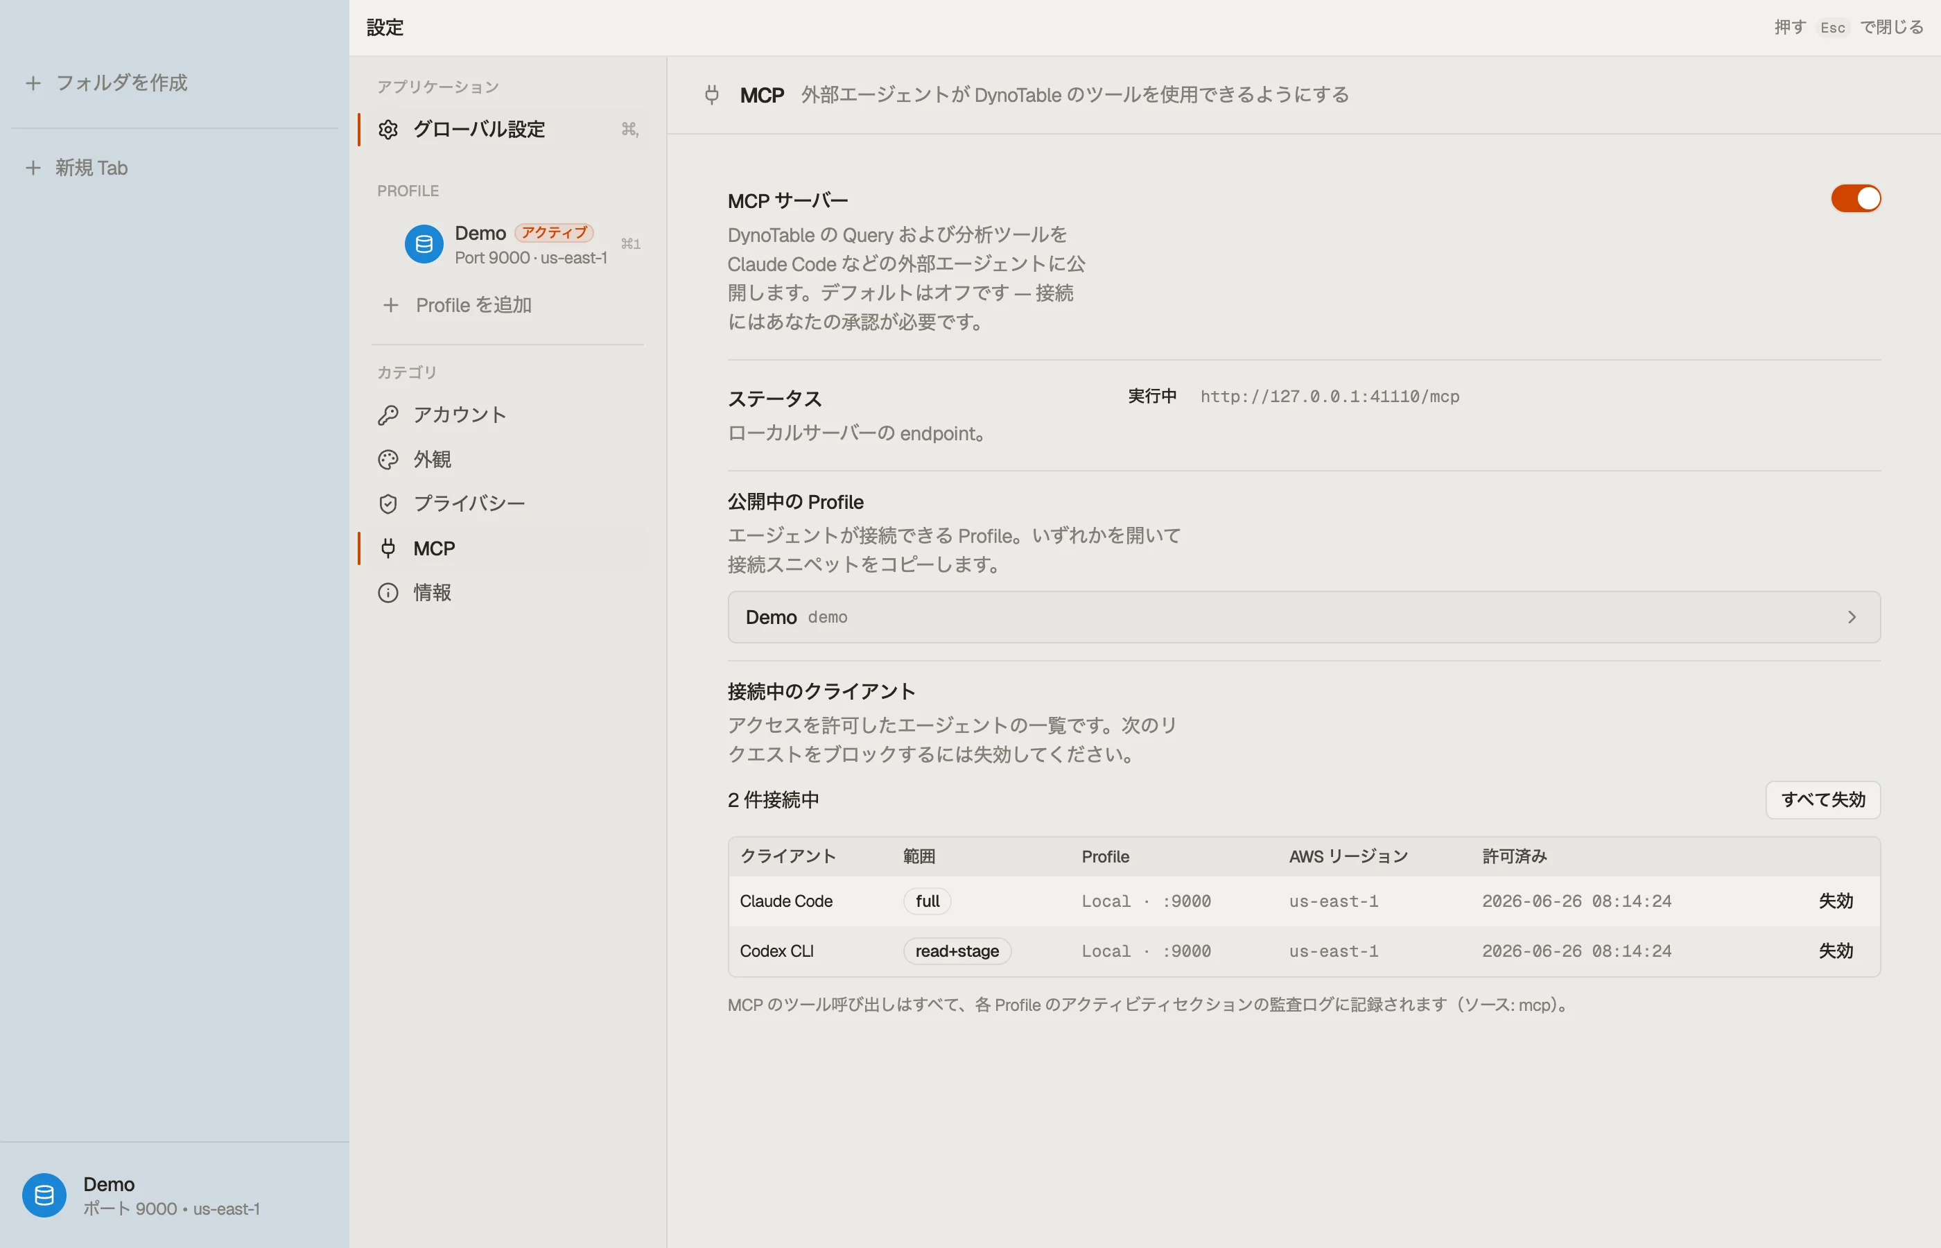Click the Demo database icon at bottom-left footer
Image resolution: width=1941 pixels, height=1248 pixels.
[44, 1195]
